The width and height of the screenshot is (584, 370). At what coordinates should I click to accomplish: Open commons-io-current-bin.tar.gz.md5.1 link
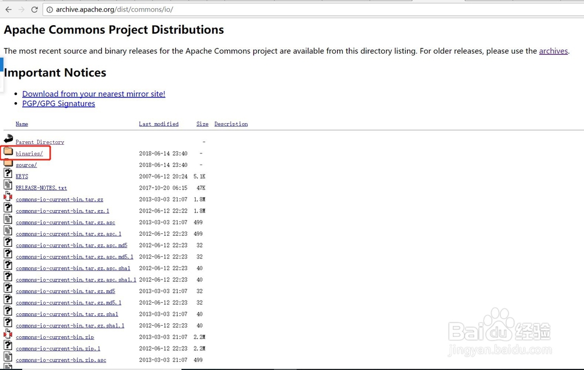[68, 303]
